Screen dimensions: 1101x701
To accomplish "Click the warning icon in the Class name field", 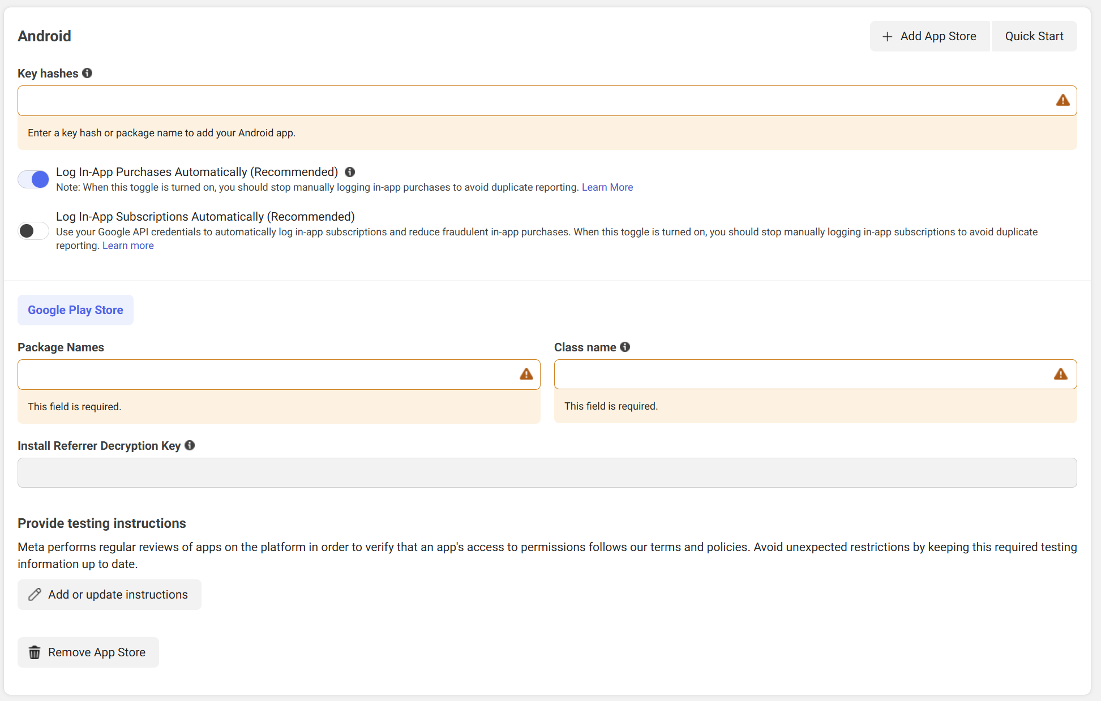I will [x=1061, y=374].
